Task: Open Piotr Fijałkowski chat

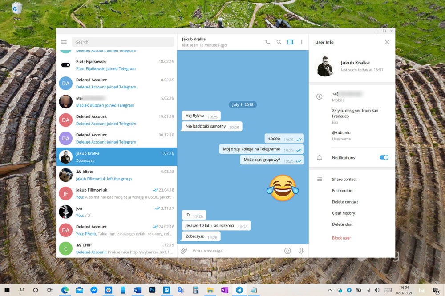Action: (116, 65)
